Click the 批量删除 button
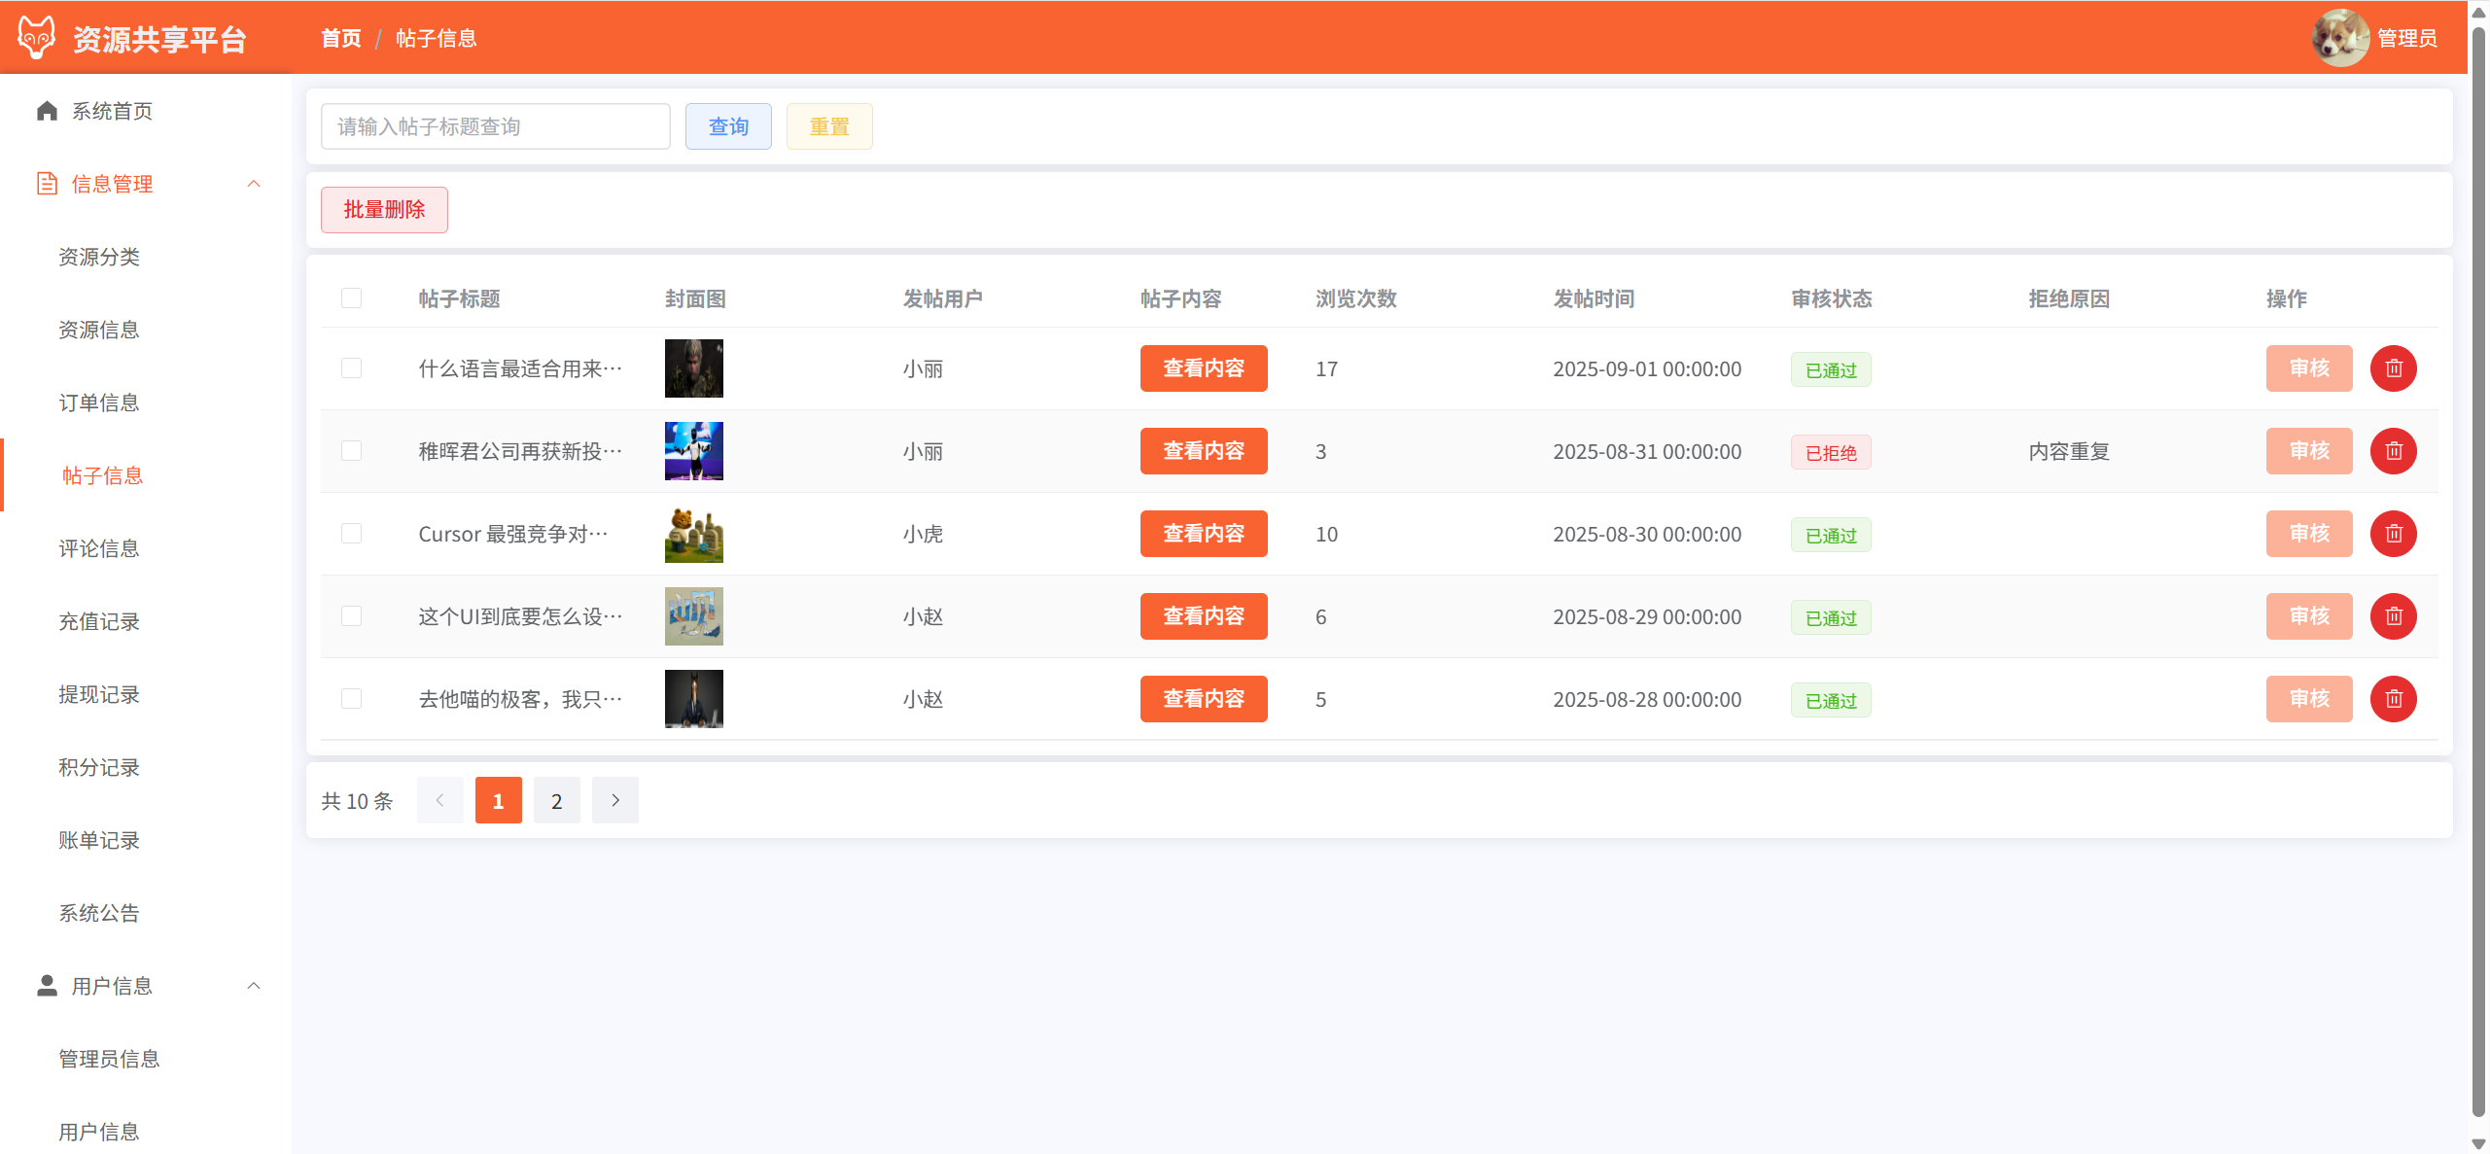The image size is (2490, 1154). [x=384, y=210]
